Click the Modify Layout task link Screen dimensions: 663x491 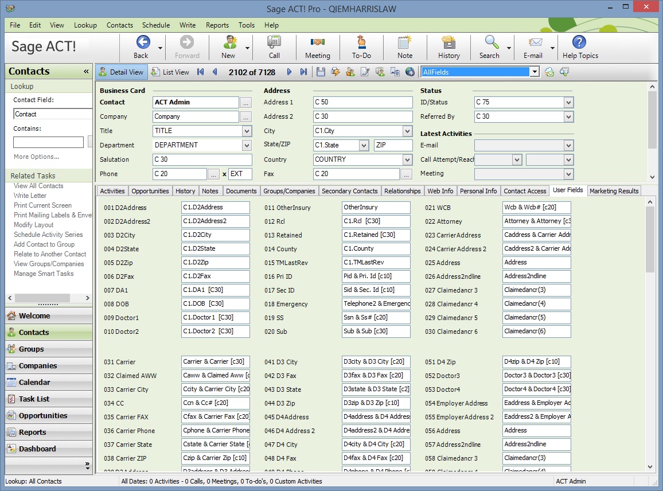coord(34,225)
